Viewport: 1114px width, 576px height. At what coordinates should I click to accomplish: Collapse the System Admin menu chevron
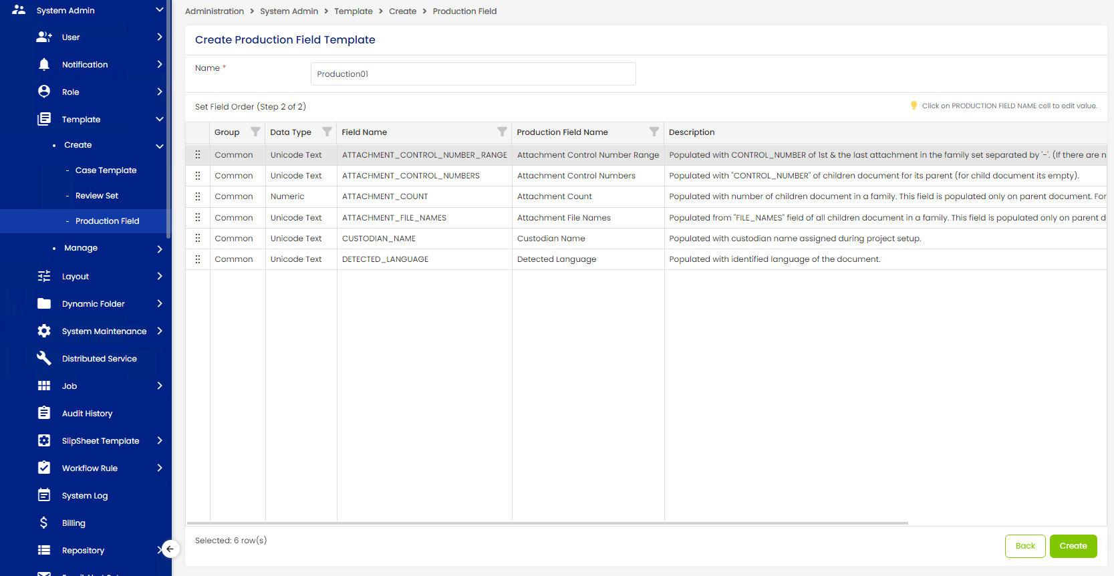[159, 10]
